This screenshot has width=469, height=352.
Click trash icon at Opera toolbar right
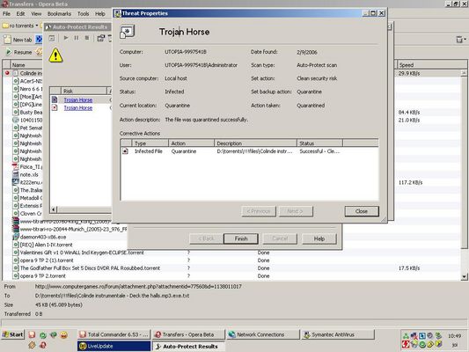459,40
